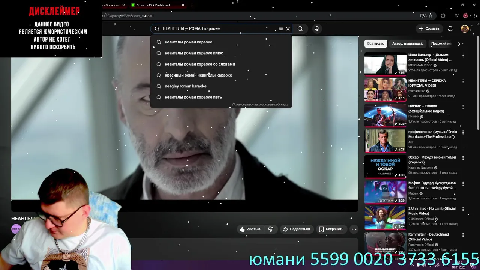480x270 pixels.
Task: Open options menu for профессионал video
Action: 463,132
